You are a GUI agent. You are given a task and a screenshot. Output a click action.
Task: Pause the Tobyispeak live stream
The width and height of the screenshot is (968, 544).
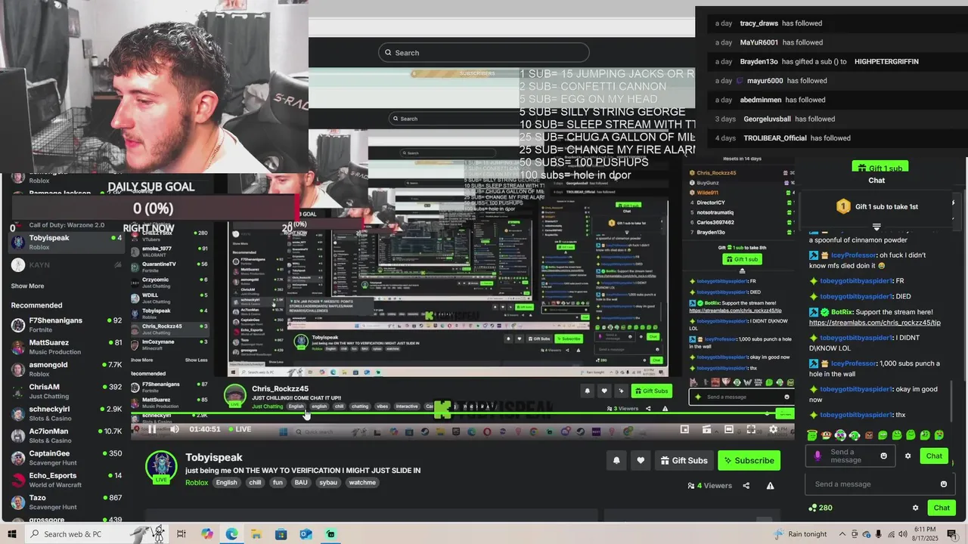(x=152, y=429)
